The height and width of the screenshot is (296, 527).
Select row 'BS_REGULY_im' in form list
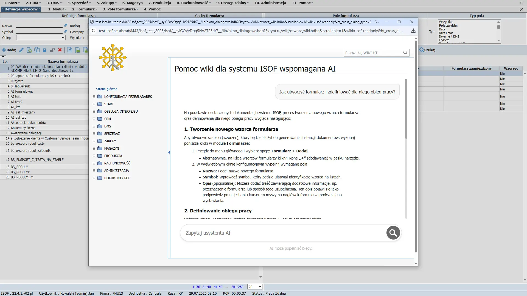[44, 177]
